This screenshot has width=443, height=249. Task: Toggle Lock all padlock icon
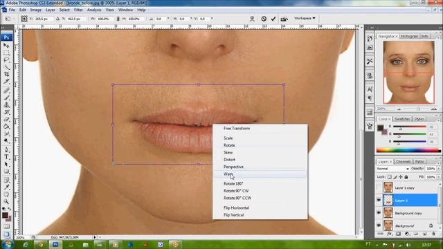click(x=406, y=177)
